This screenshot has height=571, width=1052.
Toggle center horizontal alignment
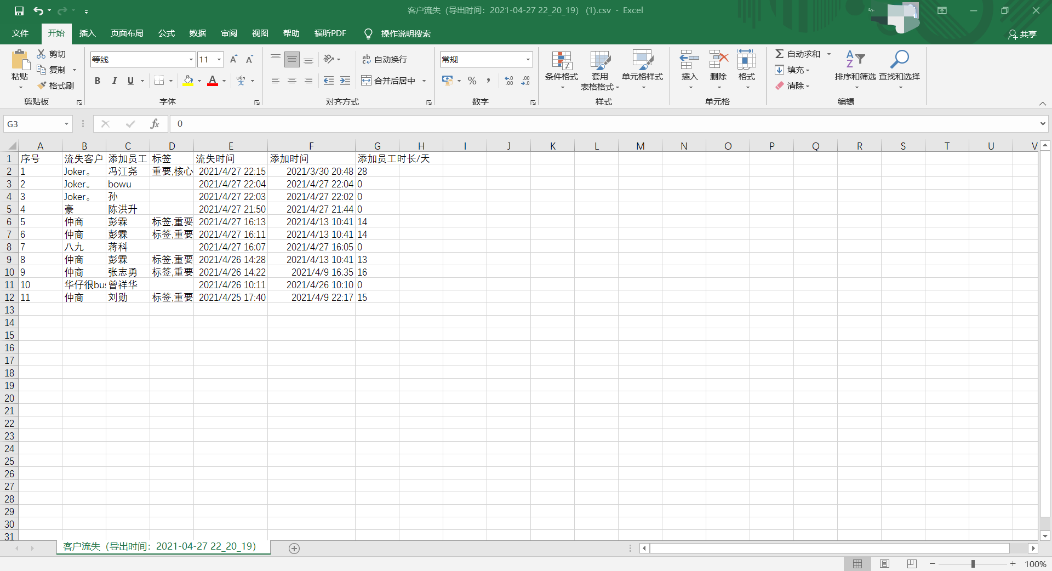coord(292,81)
